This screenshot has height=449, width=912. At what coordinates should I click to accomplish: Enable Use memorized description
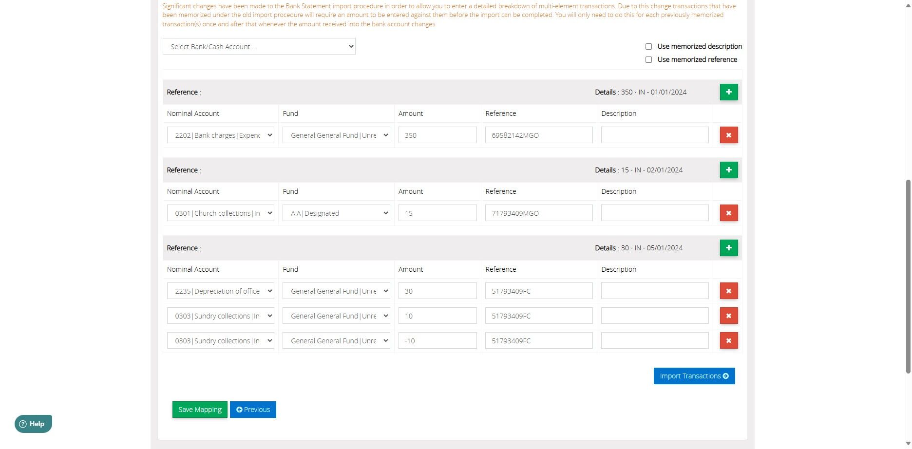click(648, 47)
